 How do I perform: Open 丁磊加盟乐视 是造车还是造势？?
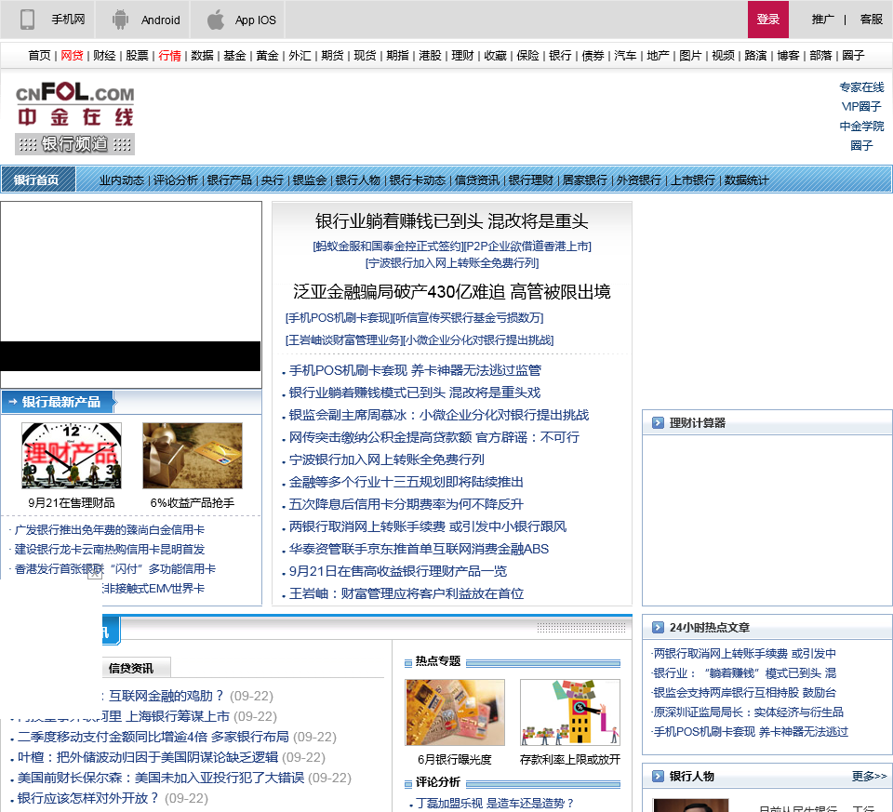pyautogui.click(x=494, y=803)
